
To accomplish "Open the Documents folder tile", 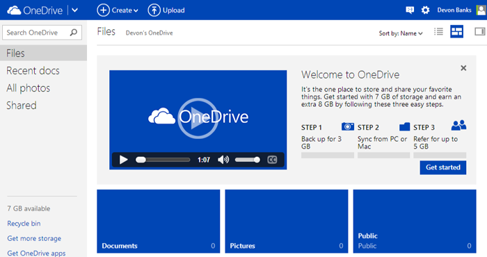I will click(x=159, y=222).
